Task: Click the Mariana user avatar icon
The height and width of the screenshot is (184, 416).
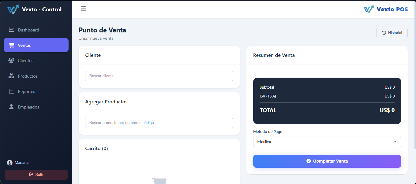Action: click(x=10, y=163)
